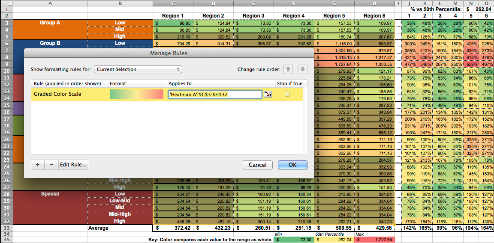Select the Group B label cell
Image resolution: width=494 pixels, height=243 pixels.
pyautogui.click(x=50, y=43)
